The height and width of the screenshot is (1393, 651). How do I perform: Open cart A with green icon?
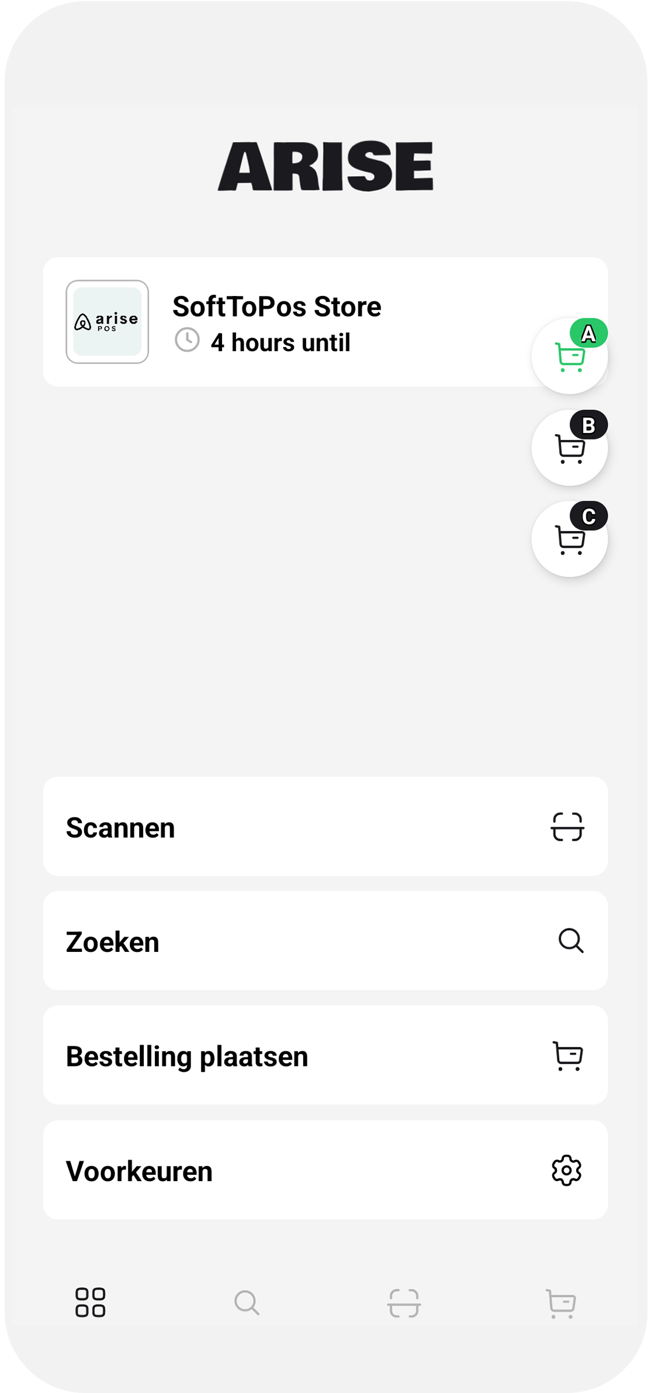click(x=569, y=356)
